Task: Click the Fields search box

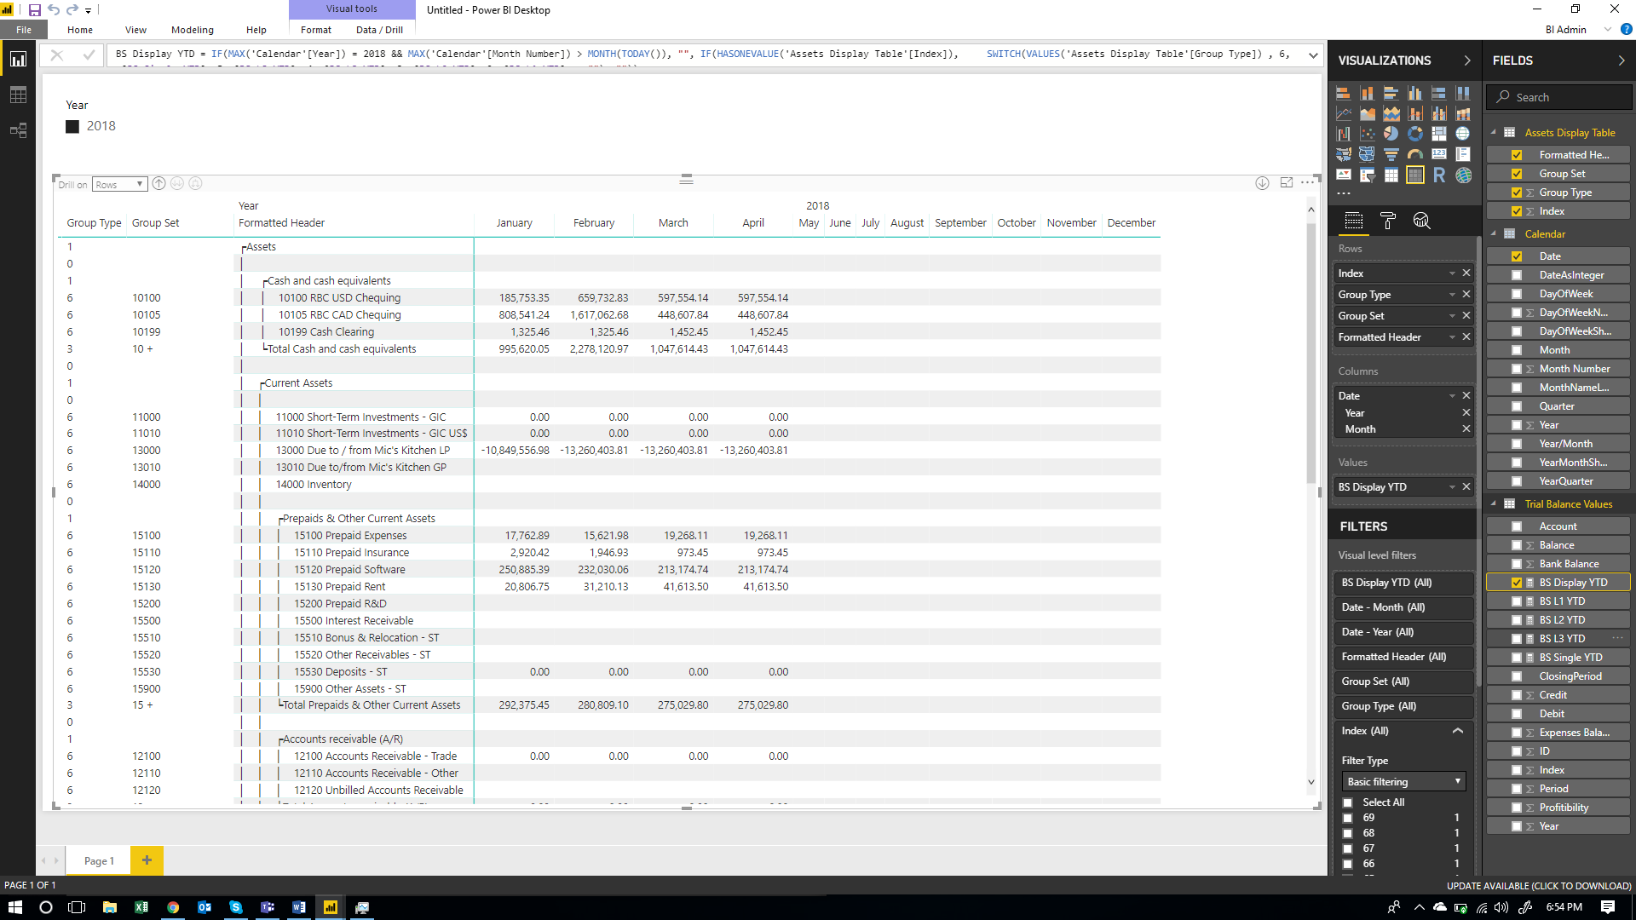Action: click(1560, 97)
